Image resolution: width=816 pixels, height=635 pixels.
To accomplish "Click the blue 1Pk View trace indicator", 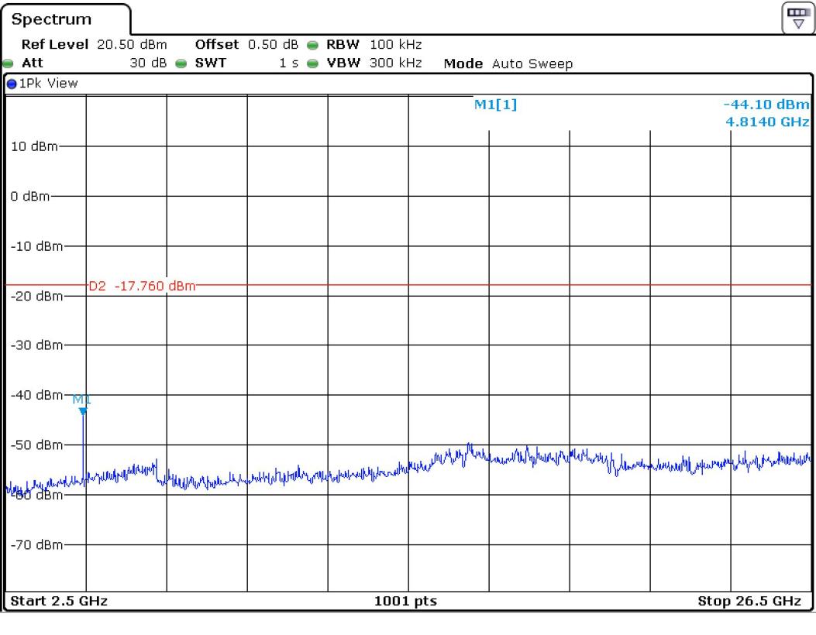I will pos(12,84).
